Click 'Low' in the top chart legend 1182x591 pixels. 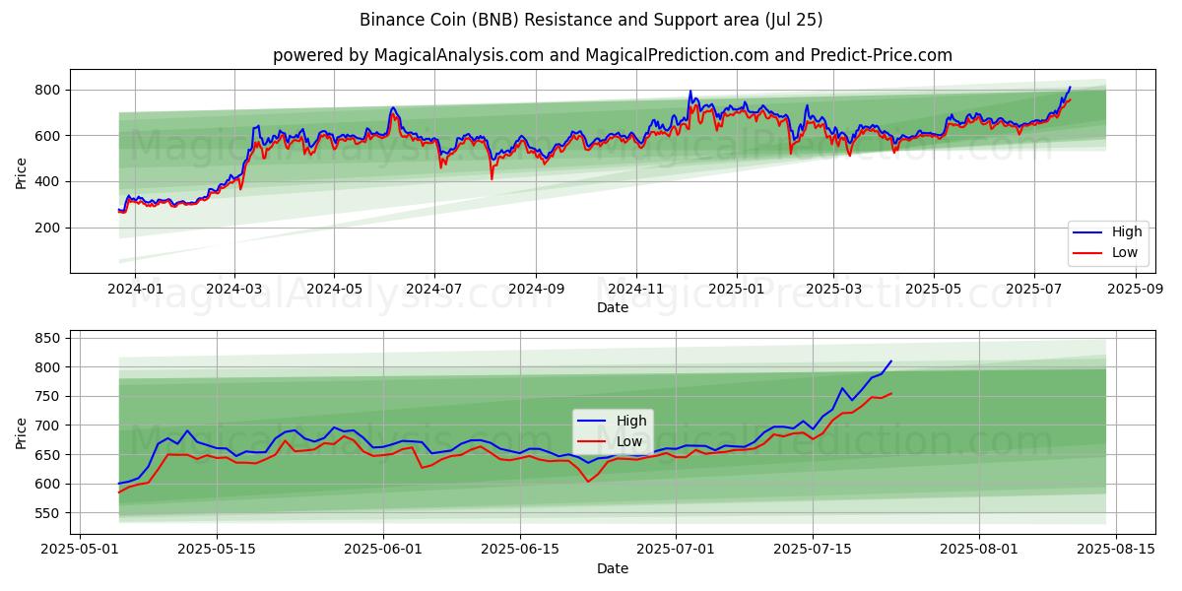click(1125, 252)
